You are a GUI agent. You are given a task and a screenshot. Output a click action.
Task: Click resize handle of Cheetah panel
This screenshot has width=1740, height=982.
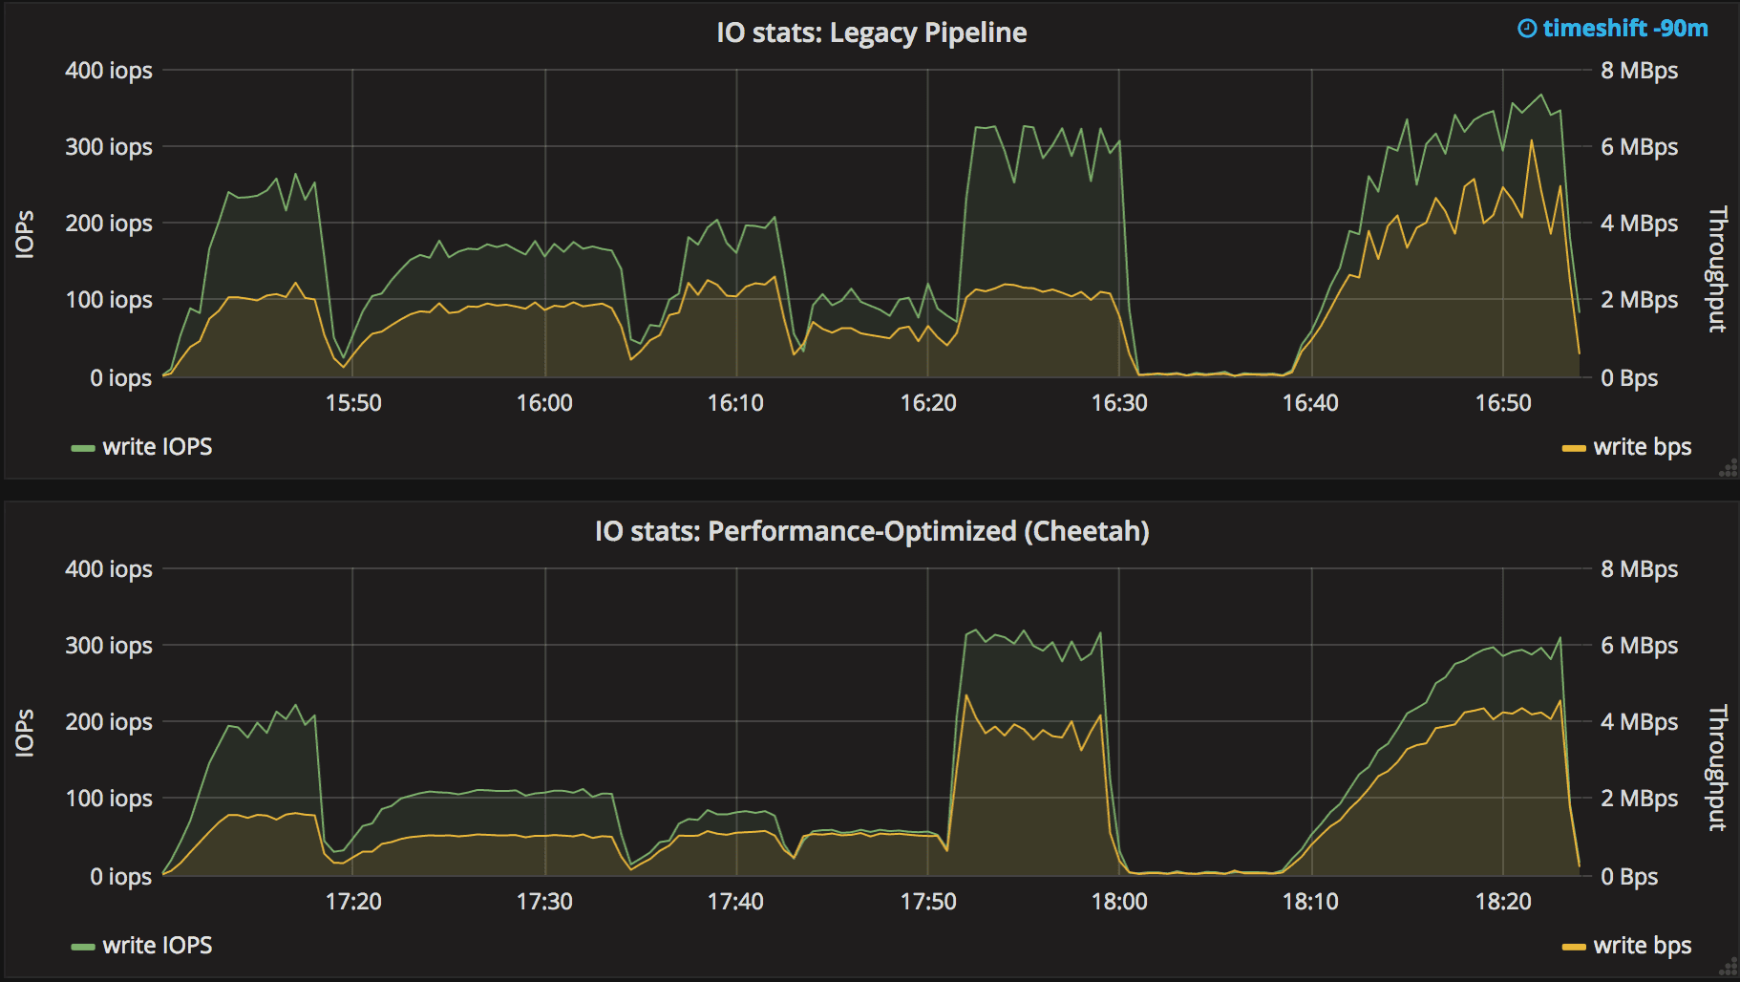click(x=1728, y=968)
